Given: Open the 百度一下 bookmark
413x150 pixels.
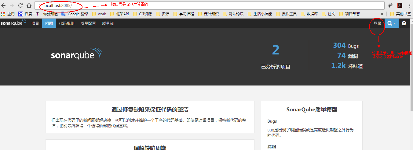Looking at the screenshot, I should [x=38, y=14].
